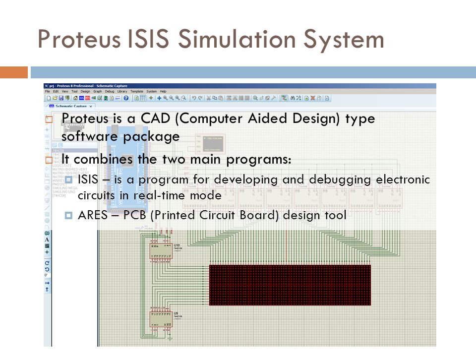Click the Zoom In magnifier icon
This screenshot has width=476, height=357.
[x=165, y=98]
